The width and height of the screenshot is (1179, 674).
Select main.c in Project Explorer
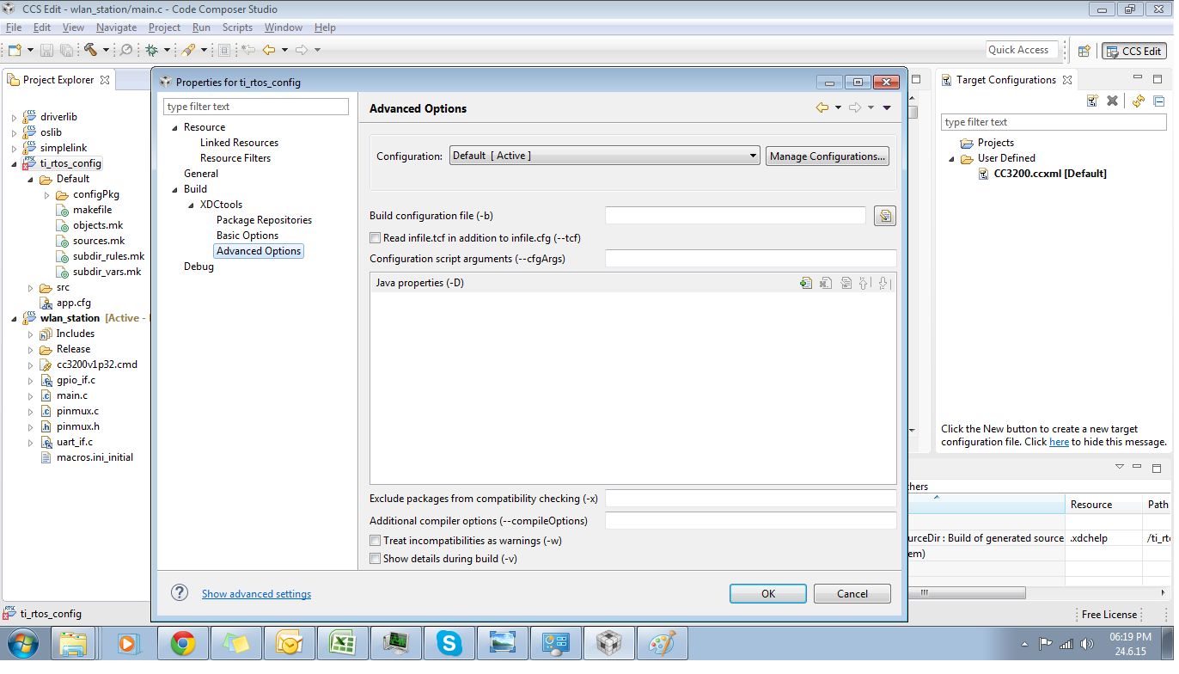click(72, 395)
